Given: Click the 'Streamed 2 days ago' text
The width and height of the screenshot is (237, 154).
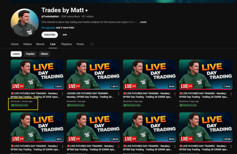Looking at the screenshot, I should pos(133,101).
